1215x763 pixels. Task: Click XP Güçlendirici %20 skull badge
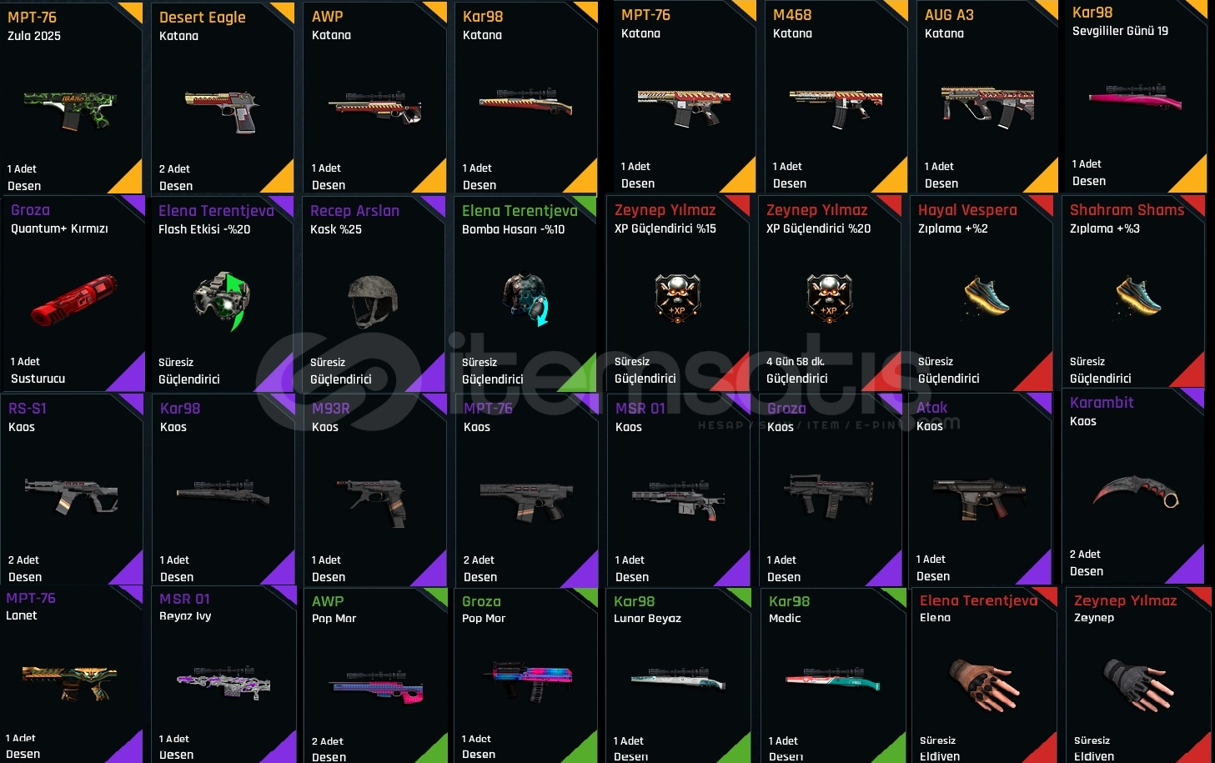(829, 298)
